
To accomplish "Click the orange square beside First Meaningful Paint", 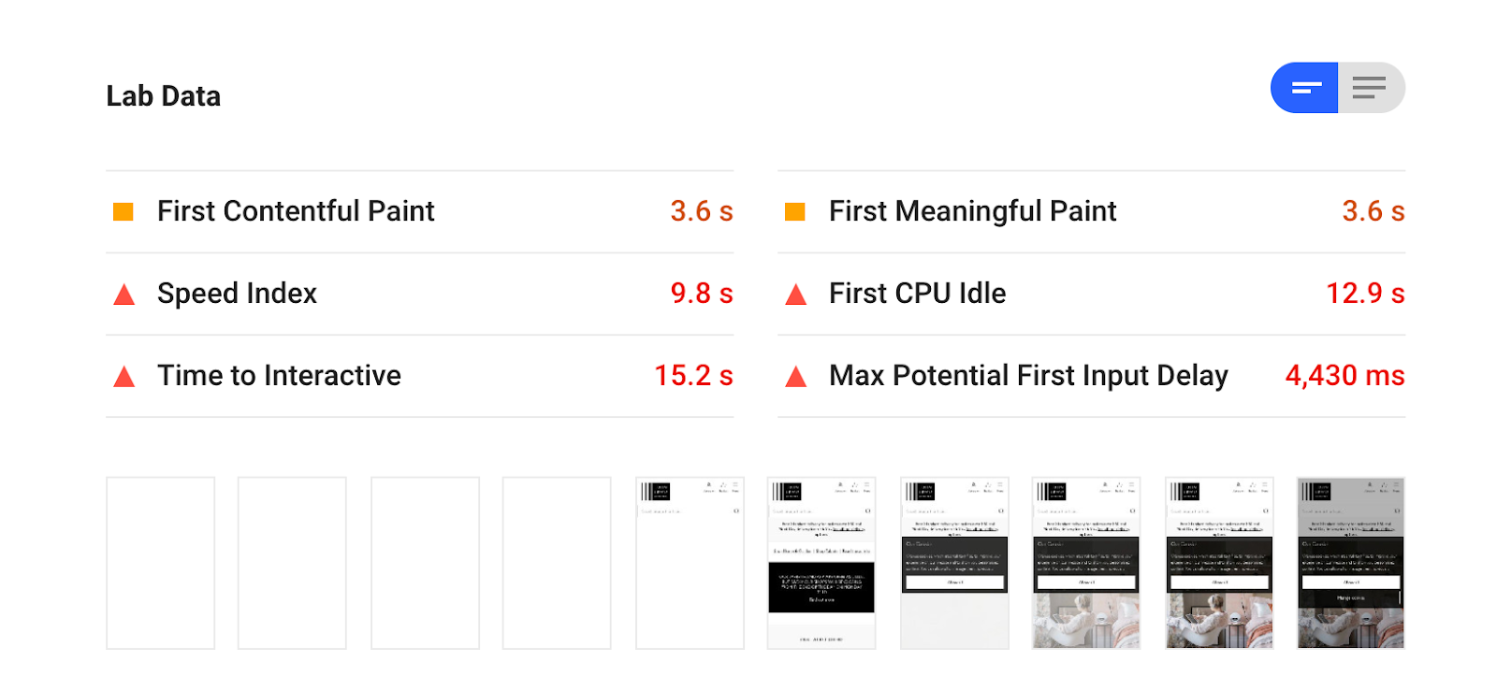I will click(795, 211).
